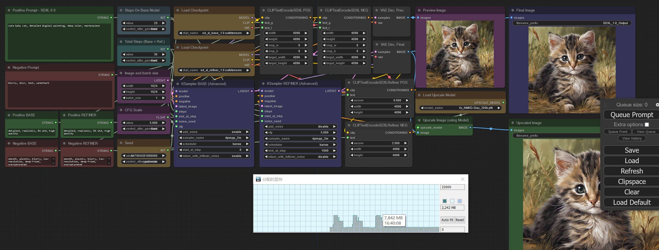
Task: Toggle add_noise enable on KSampler BASE
Action: (x=214, y=132)
